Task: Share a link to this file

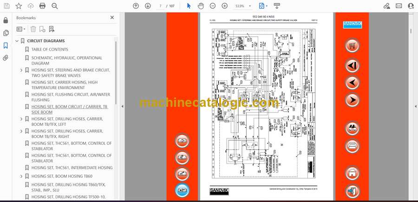Action: point(386,6)
